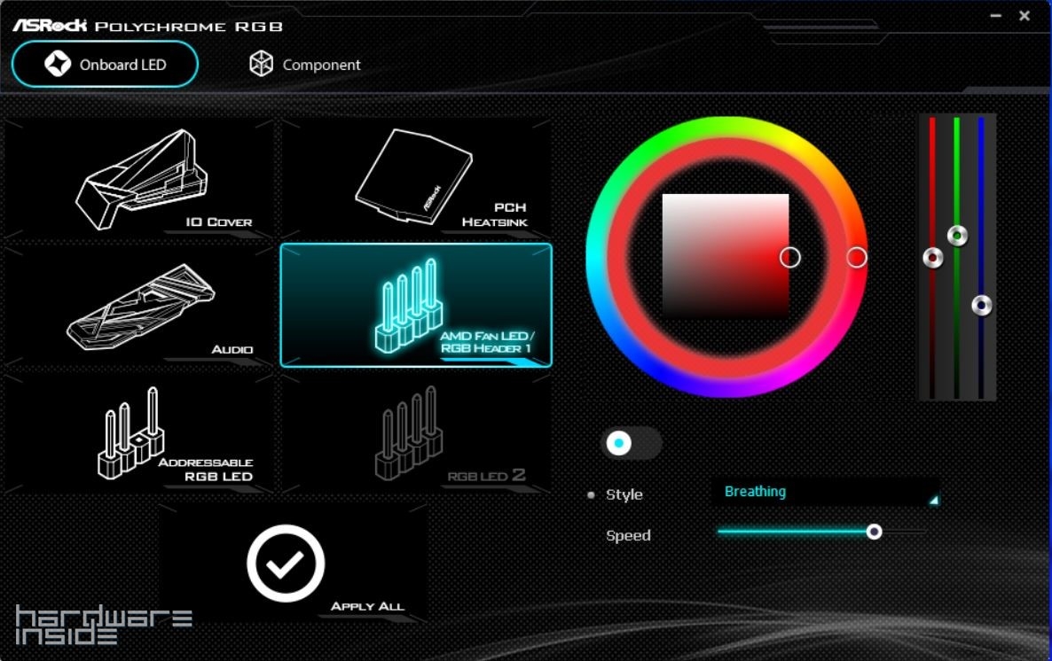
Task: Click the green channel slider knob
Action: coord(957,236)
